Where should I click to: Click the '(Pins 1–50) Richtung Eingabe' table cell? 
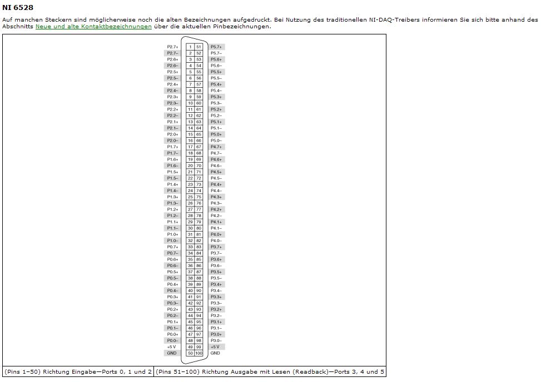(78, 371)
